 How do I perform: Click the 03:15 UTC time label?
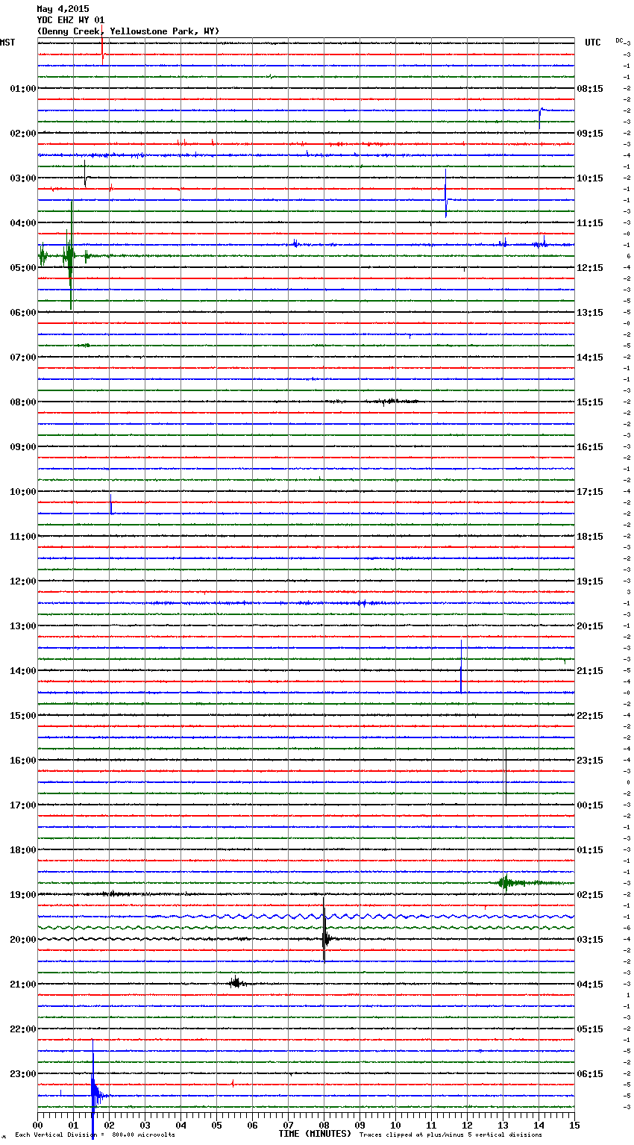pyautogui.click(x=590, y=940)
